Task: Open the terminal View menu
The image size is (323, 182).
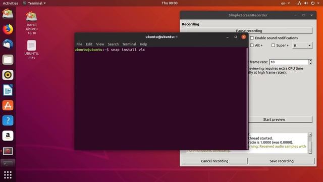Action: tap(100, 44)
